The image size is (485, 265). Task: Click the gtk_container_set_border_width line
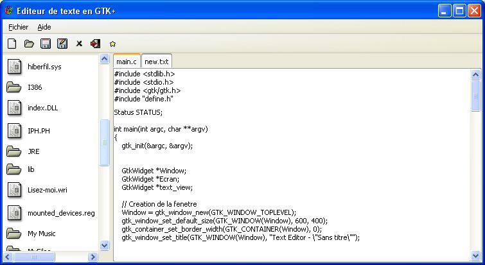[222, 229]
